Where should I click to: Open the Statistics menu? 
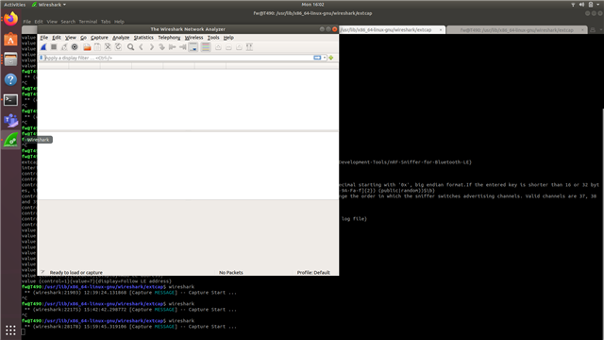coord(143,38)
